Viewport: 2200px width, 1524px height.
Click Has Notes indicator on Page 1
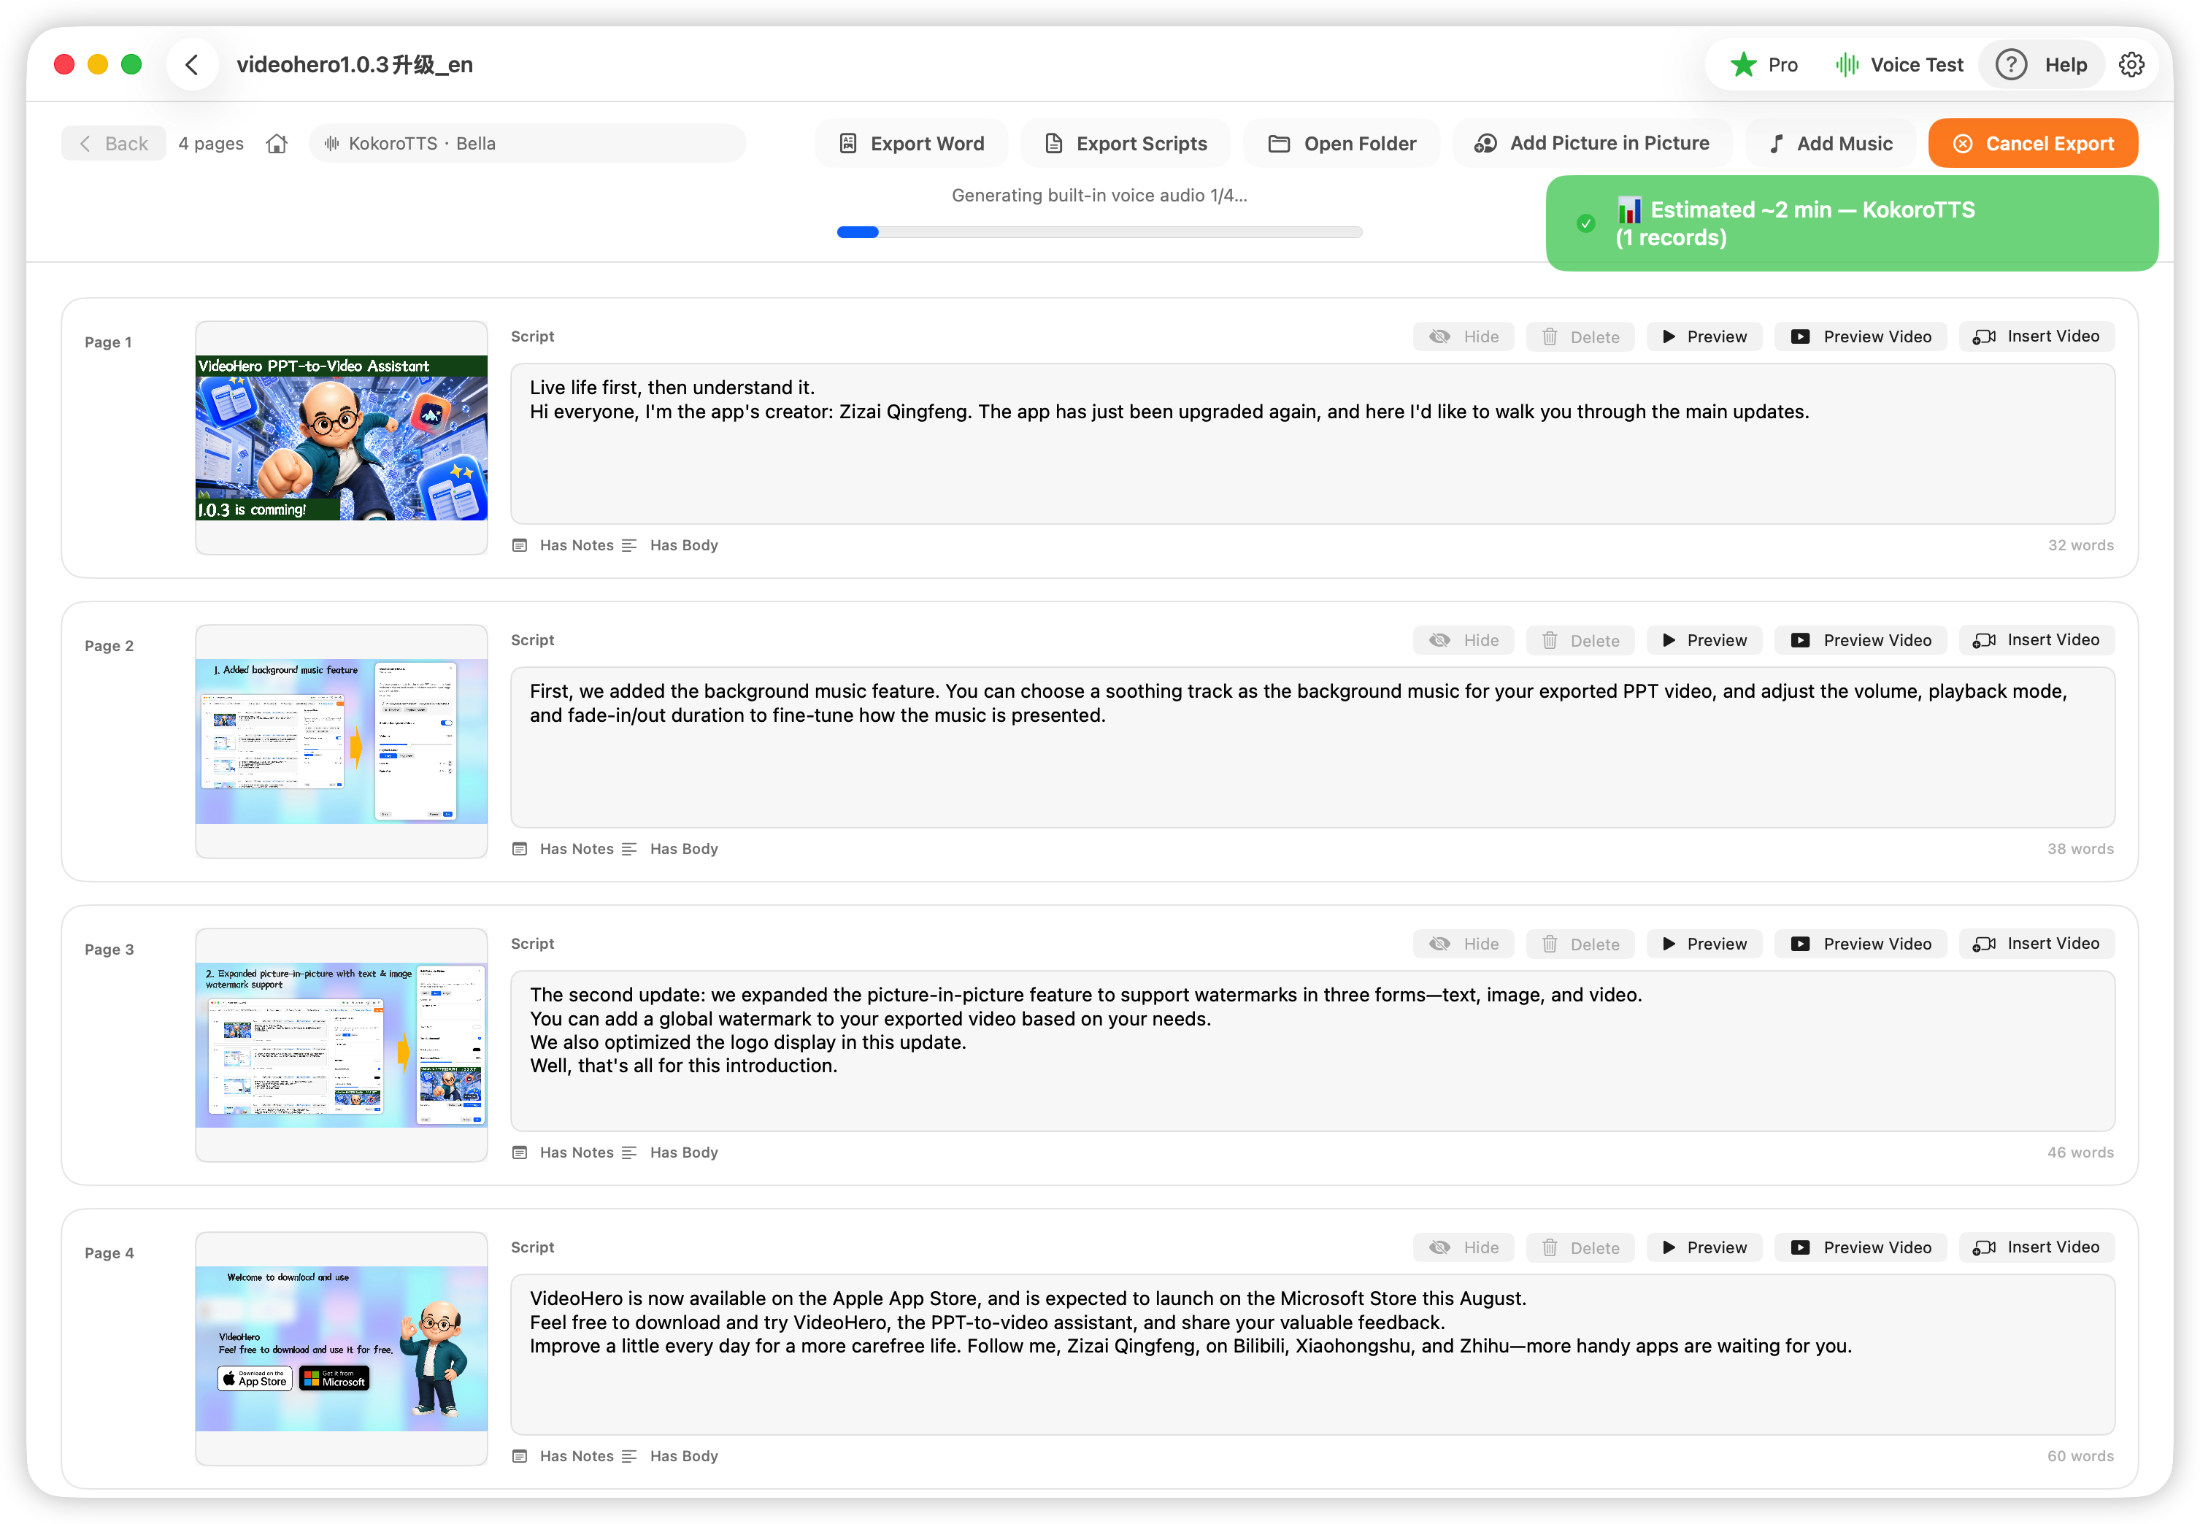(564, 545)
